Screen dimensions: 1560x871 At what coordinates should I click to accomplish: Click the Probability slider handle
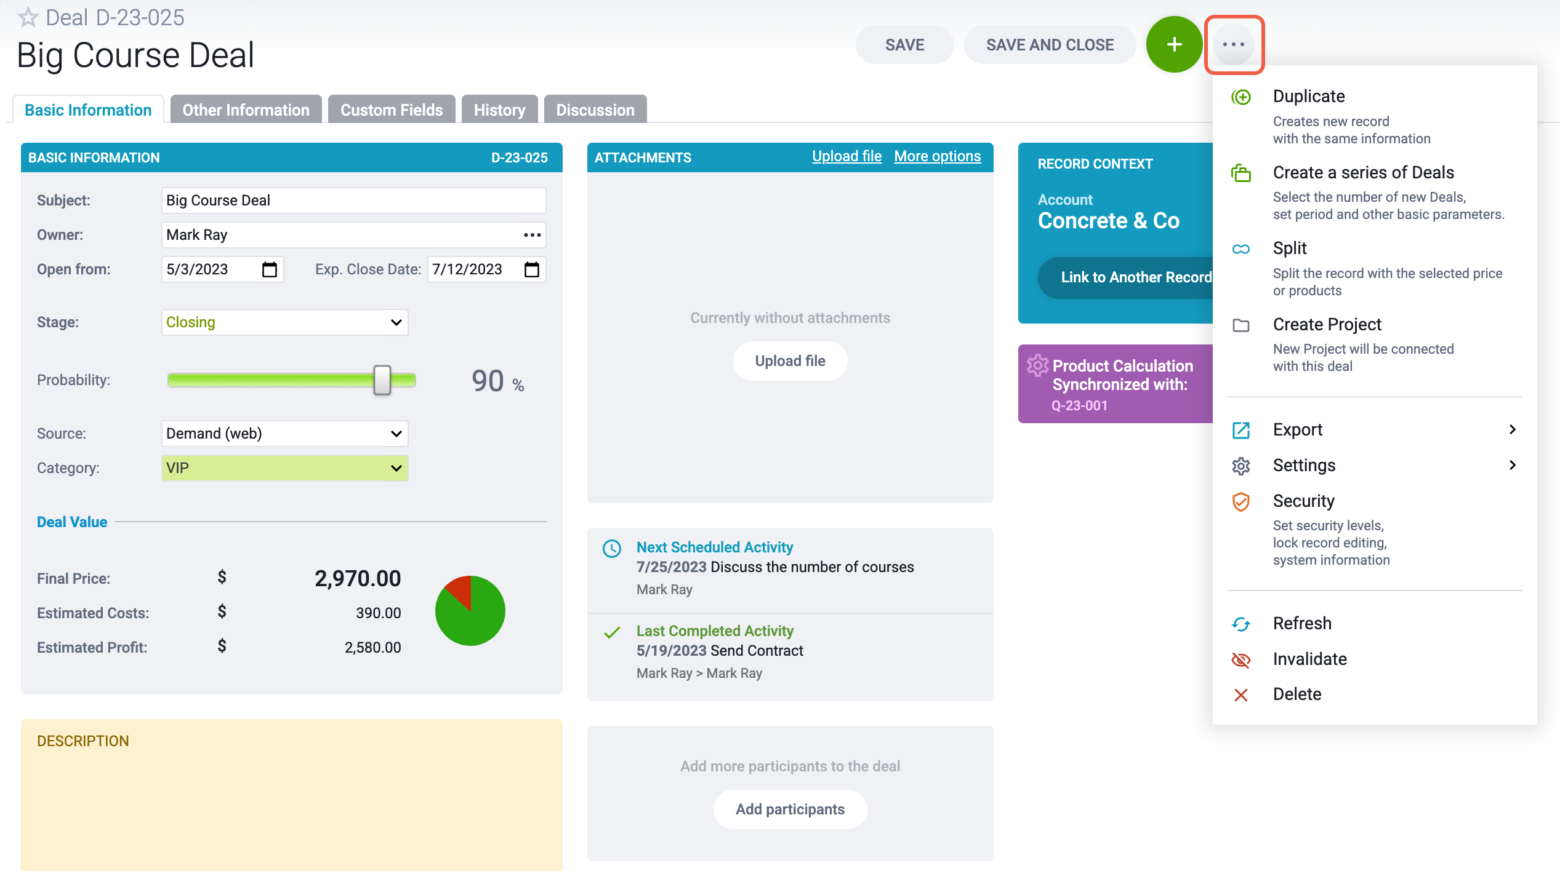click(382, 380)
